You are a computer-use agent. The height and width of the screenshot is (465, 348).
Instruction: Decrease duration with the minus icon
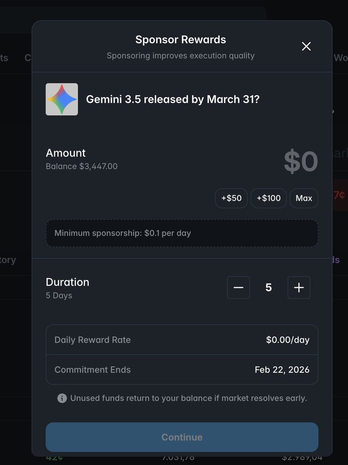click(238, 288)
